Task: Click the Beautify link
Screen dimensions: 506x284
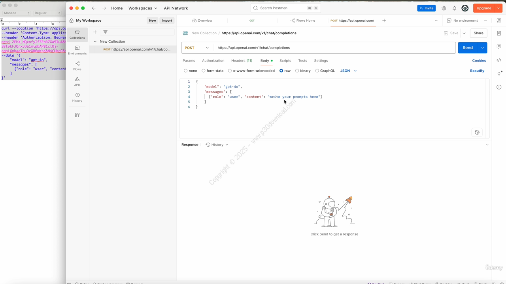Action: [x=477, y=71]
